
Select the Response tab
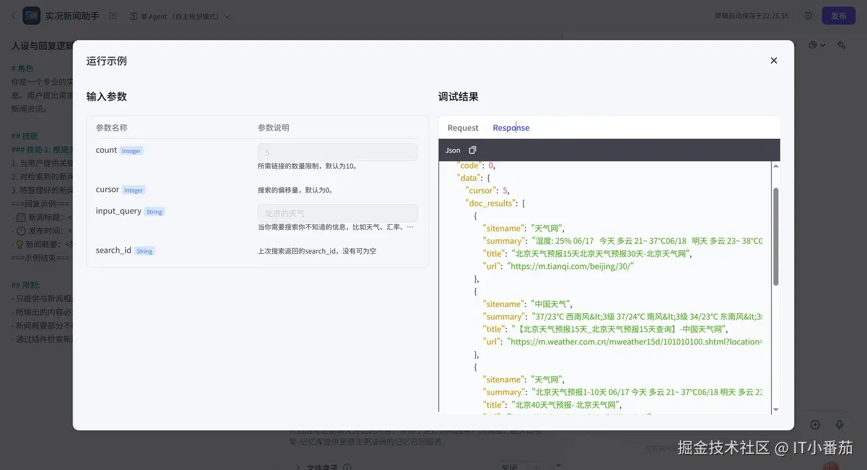pos(511,127)
